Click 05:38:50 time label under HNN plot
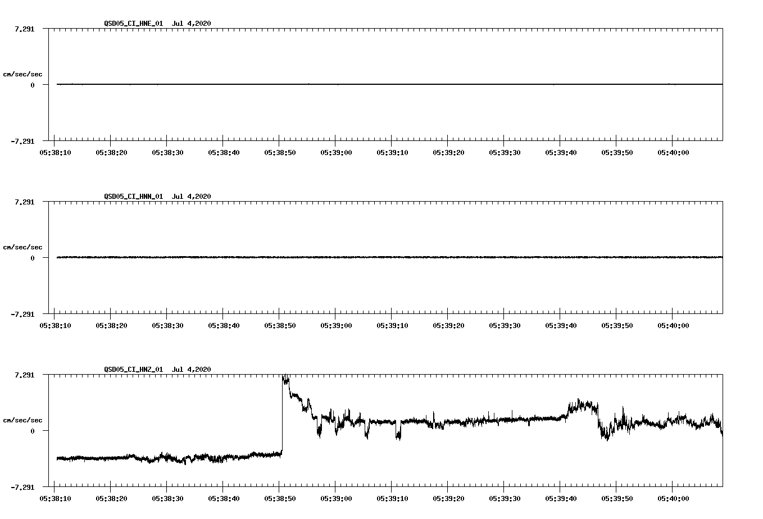This screenshot has height=519, width=763. coord(280,325)
